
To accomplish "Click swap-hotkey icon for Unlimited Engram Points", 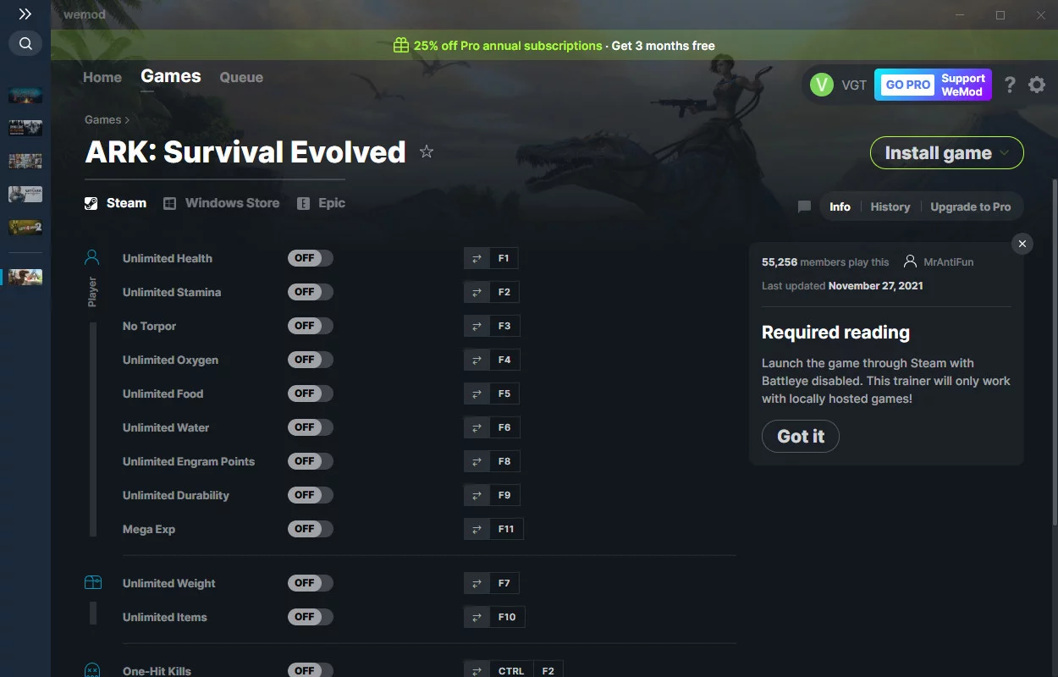I will (x=477, y=461).
